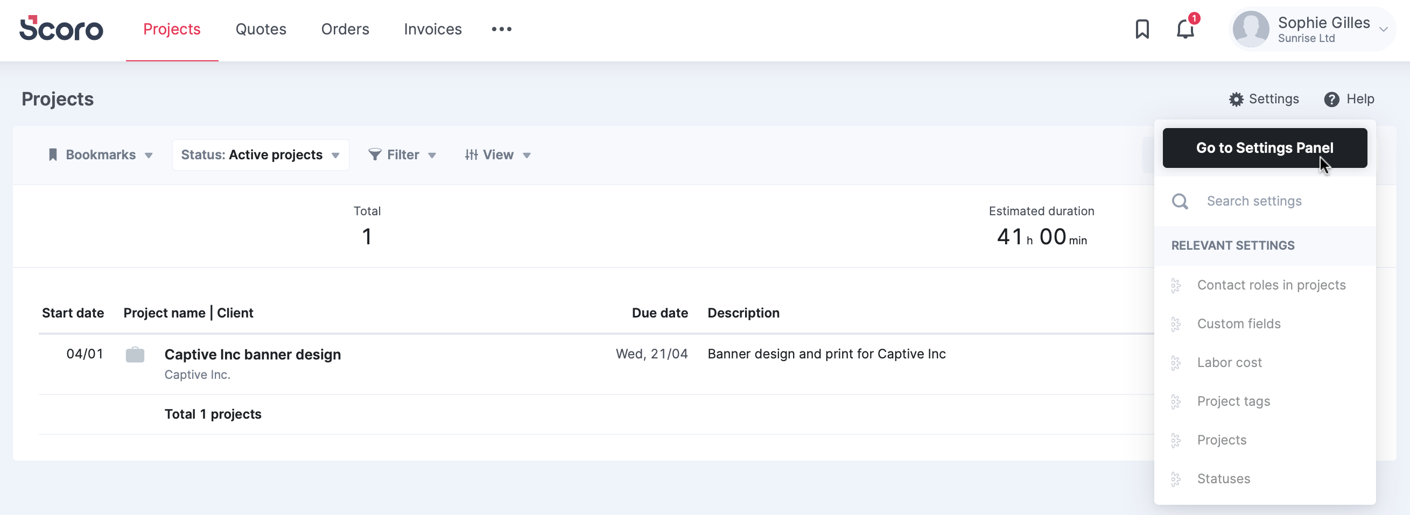Screen dimensions: 1410x515
Task: Sort by Start date column header
Action: click(73, 313)
